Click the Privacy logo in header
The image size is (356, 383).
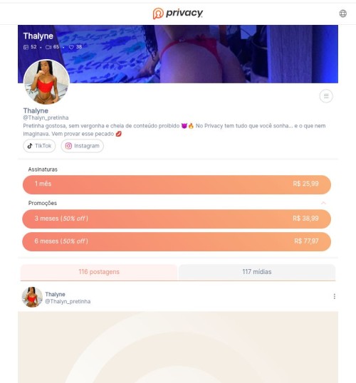coord(178,14)
